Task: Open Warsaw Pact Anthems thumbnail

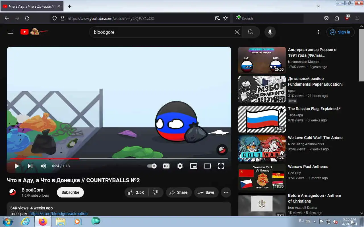Action: (x=262, y=177)
